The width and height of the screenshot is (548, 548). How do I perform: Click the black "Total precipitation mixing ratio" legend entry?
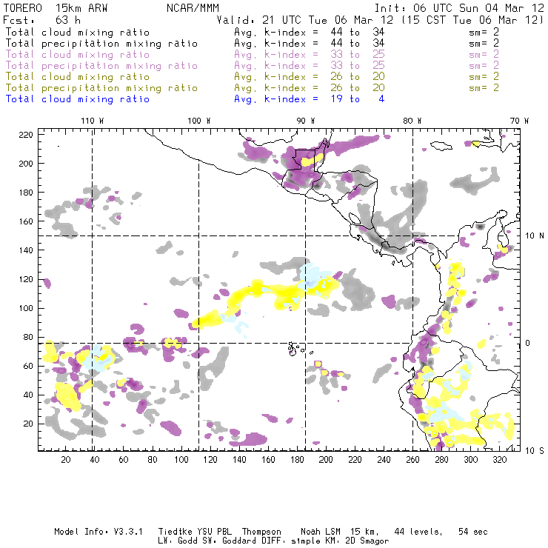(x=101, y=44)
